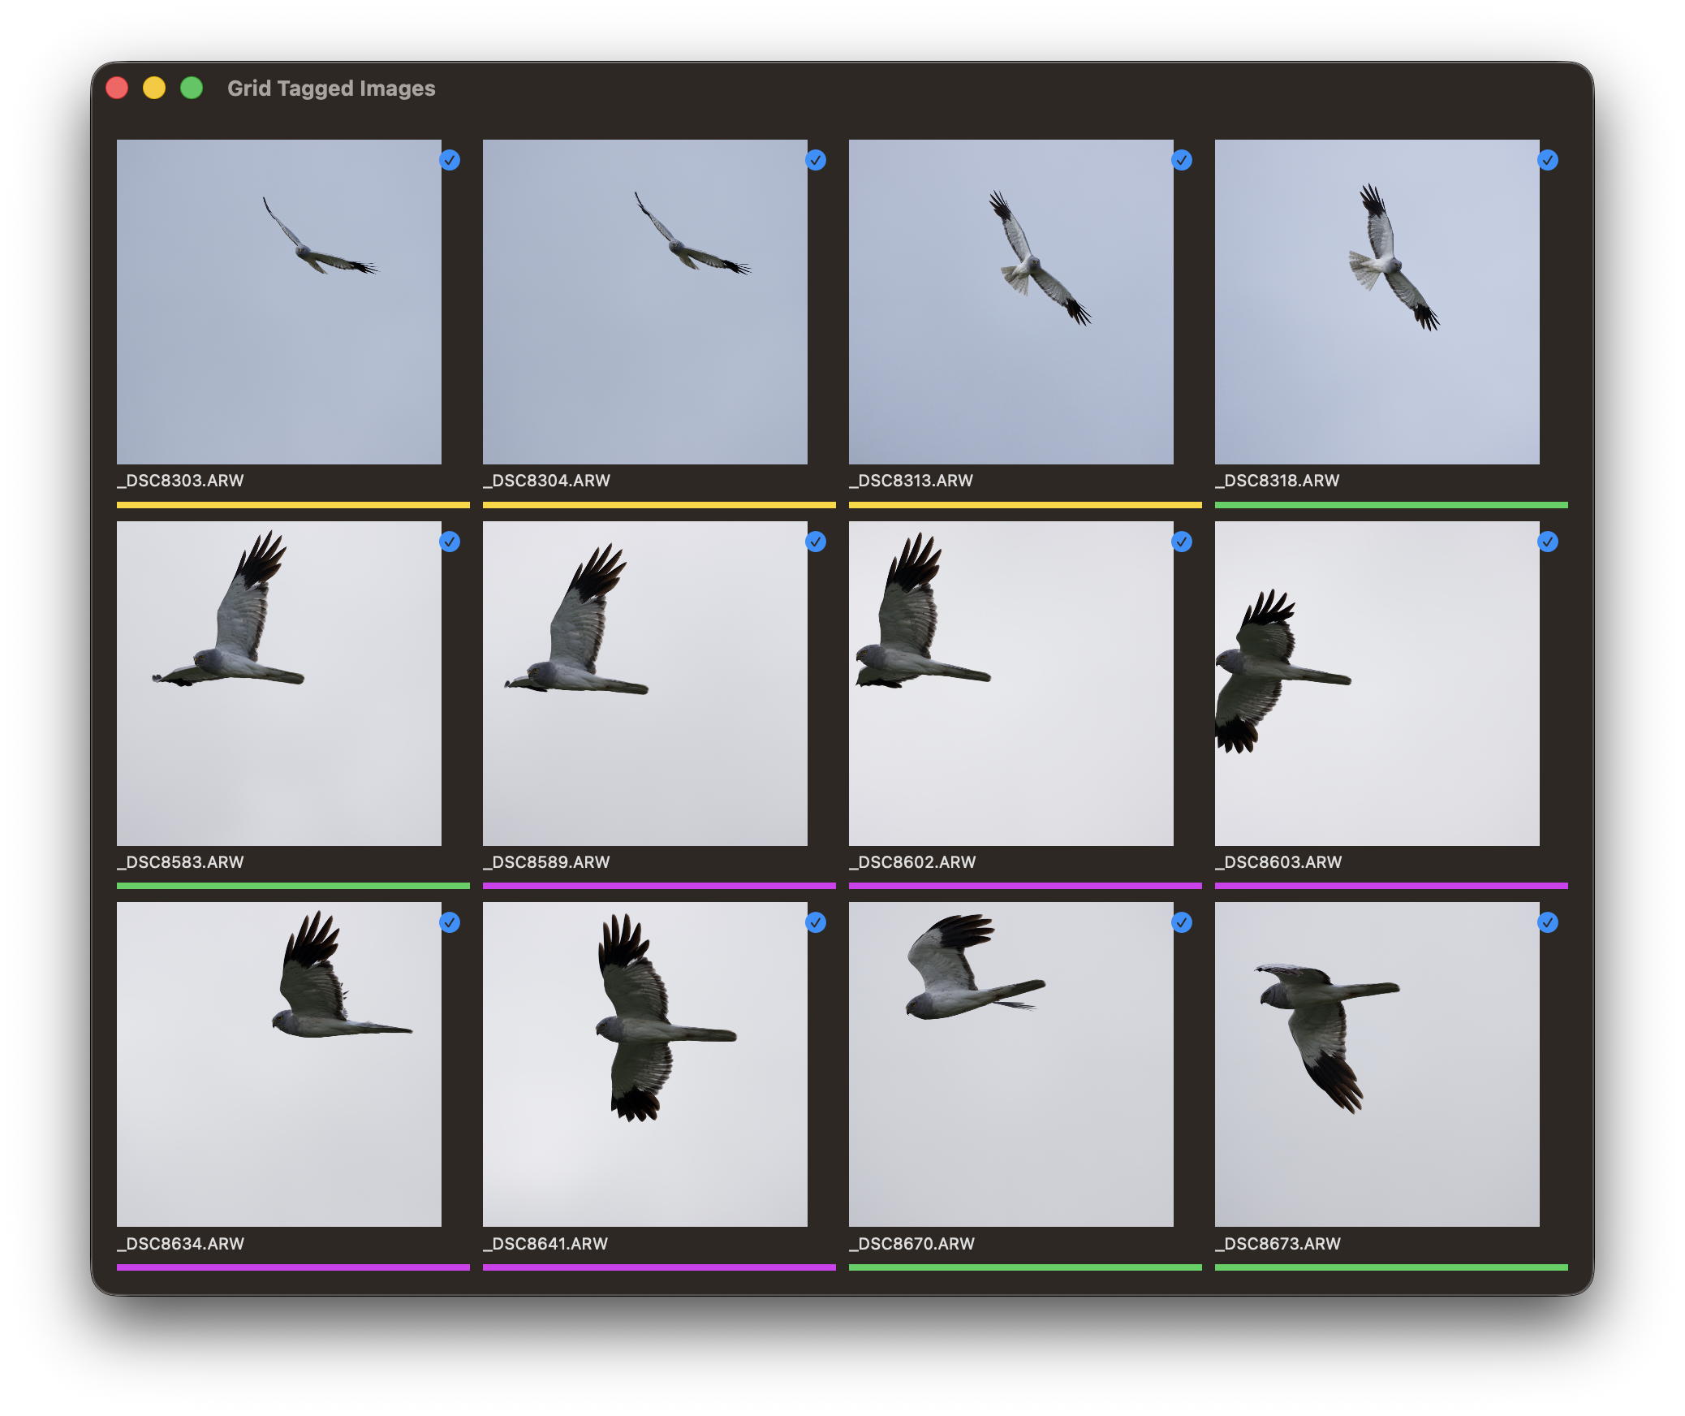Select thumbnail of _DSC8634.ARW

point(278,1064)
